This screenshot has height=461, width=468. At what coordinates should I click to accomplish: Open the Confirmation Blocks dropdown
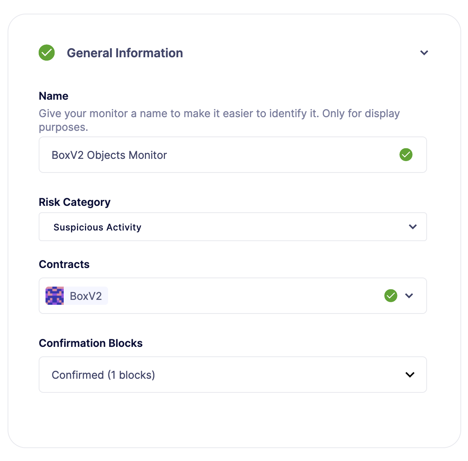pyautogui.click(x=410, y=375)
